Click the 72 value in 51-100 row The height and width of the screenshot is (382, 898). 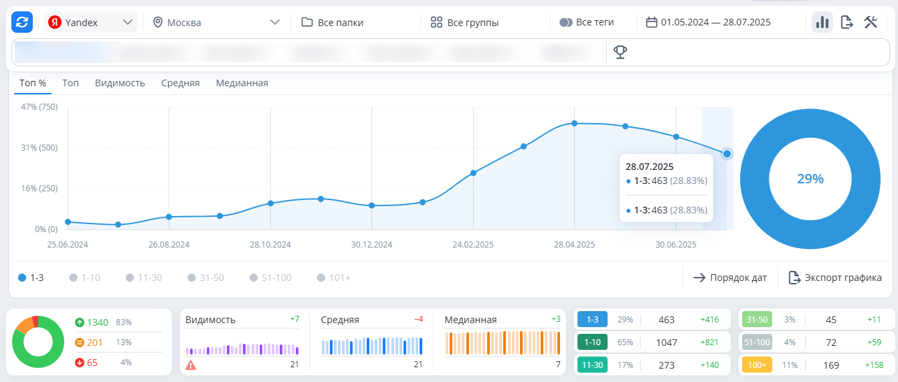[x=831, y=343]
